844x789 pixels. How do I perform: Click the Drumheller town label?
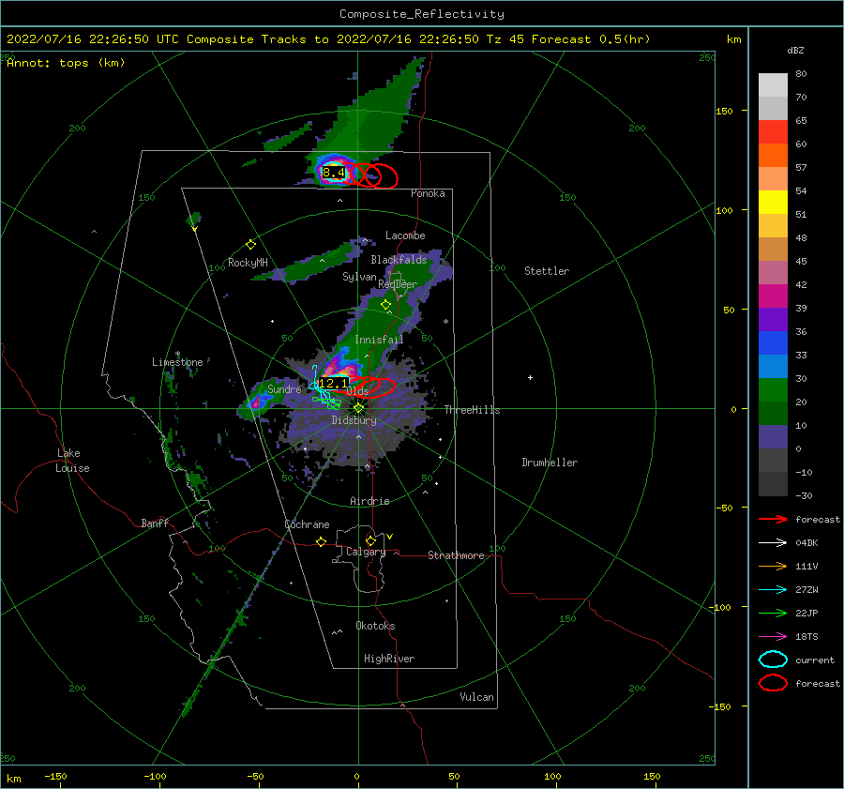click(x=550, y=463)
